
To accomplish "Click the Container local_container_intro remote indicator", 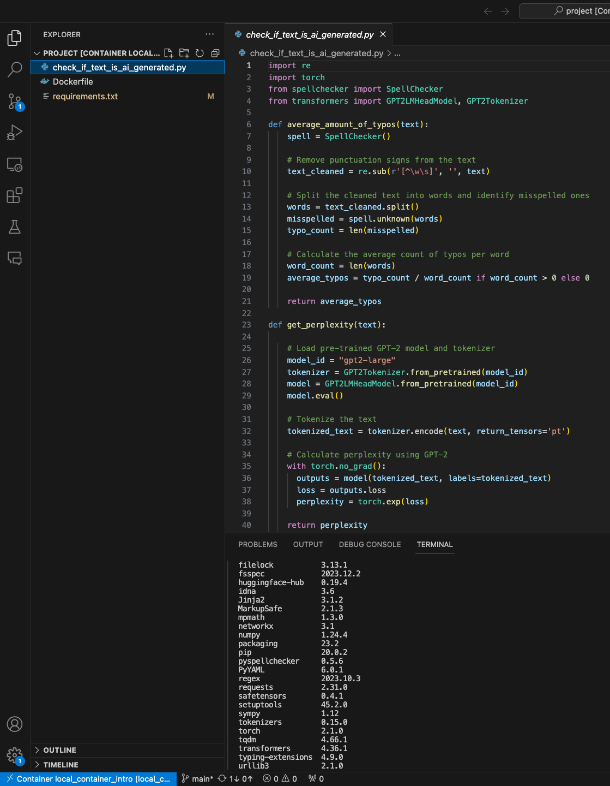I will point(88,779).
